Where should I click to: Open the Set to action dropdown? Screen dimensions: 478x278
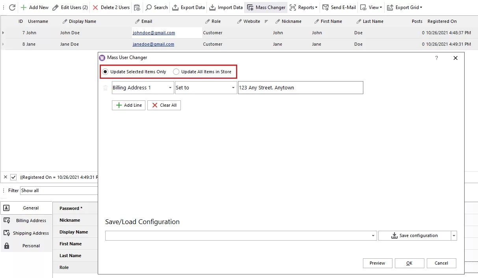[x=232, y=87]
